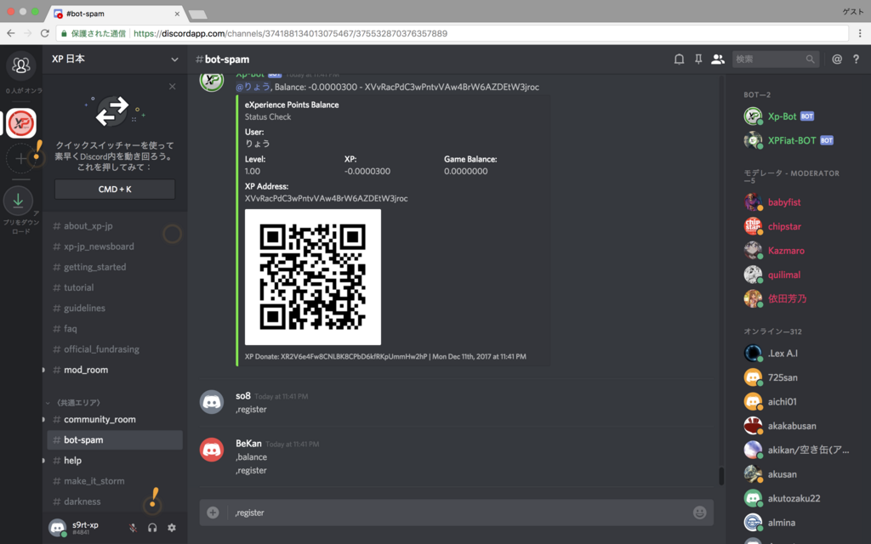
Task: Open the browser three-dot menu
Action: pos(860,33)
